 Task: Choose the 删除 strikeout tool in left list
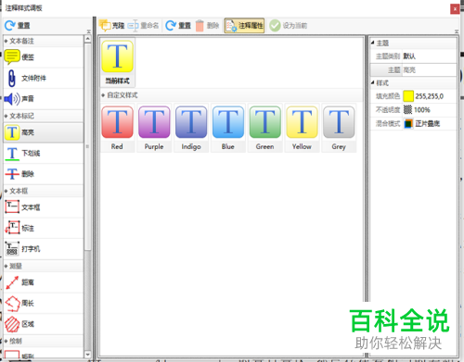tap(44, 174)
